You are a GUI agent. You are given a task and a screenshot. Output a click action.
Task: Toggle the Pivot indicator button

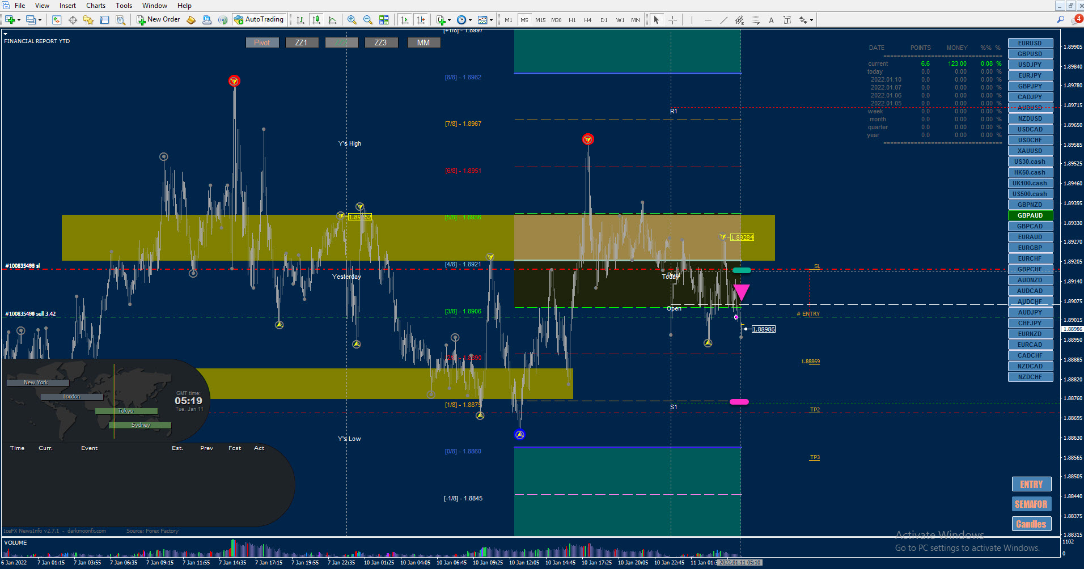pos(262,43)
